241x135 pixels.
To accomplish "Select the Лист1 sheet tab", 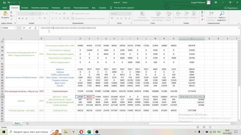I will tap(17, 123).
